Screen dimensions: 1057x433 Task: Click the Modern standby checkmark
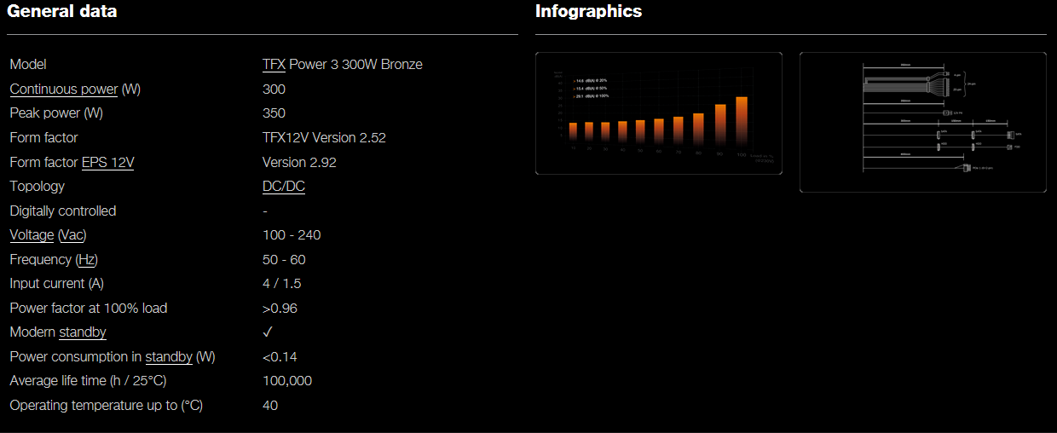point(268,332)
